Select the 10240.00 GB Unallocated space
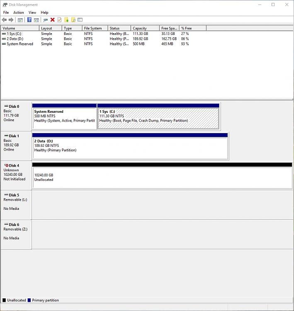 (162, 177)
